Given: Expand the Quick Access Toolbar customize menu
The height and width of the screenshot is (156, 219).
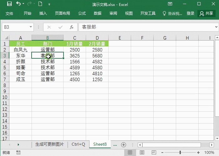Looking at the screenshot, I should pos(49,4).
